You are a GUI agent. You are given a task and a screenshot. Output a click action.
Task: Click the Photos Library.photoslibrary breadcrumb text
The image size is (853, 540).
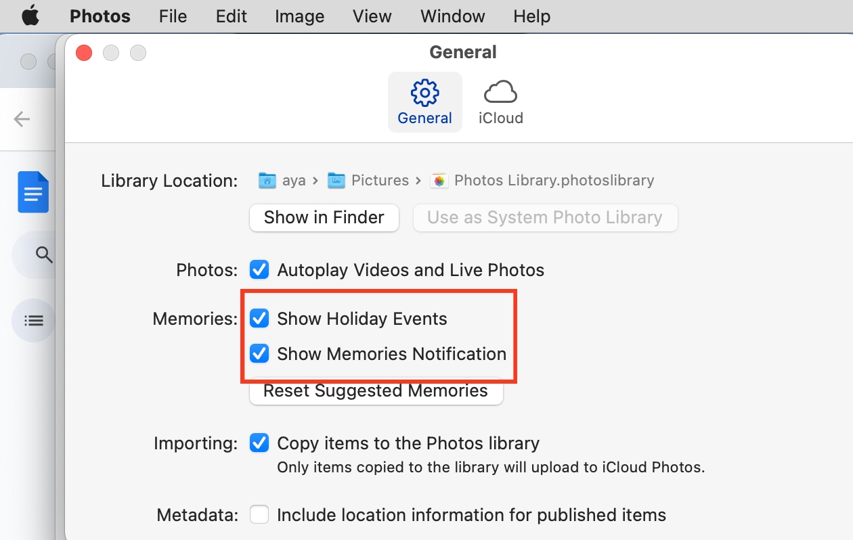555,180
